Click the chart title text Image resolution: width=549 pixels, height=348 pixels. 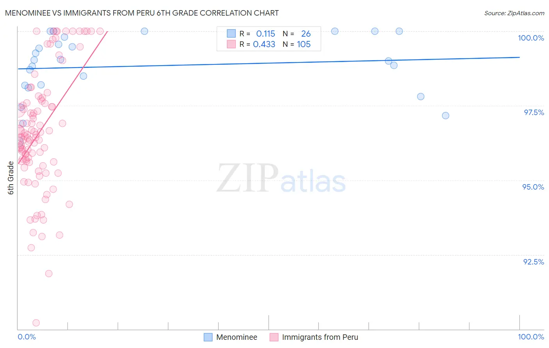[x=142, y=13]
